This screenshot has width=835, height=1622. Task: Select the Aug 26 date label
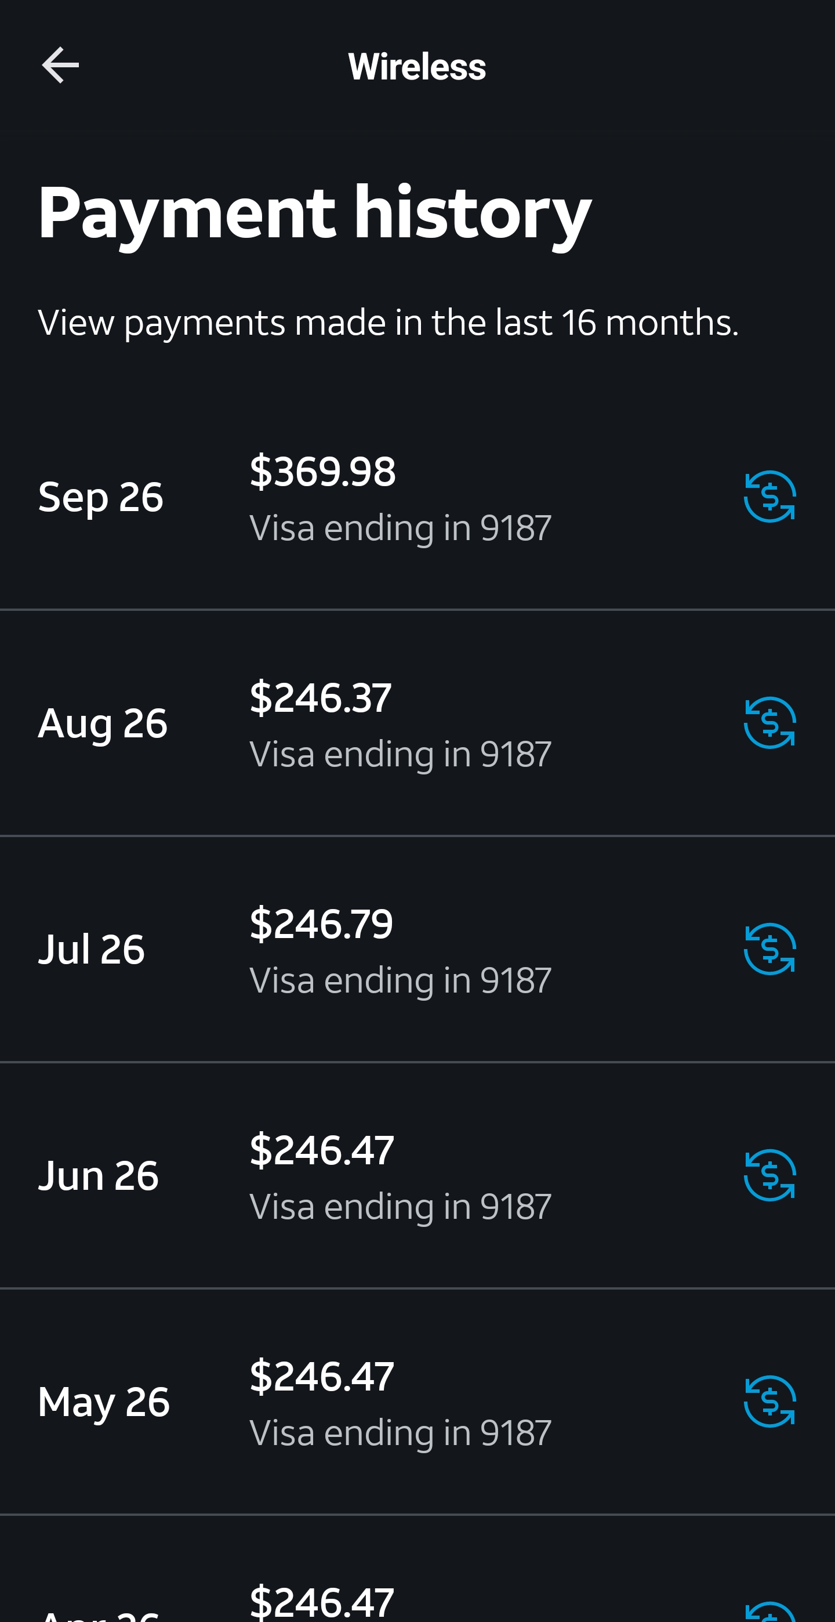pyautogui.click(x=103, y=723)
